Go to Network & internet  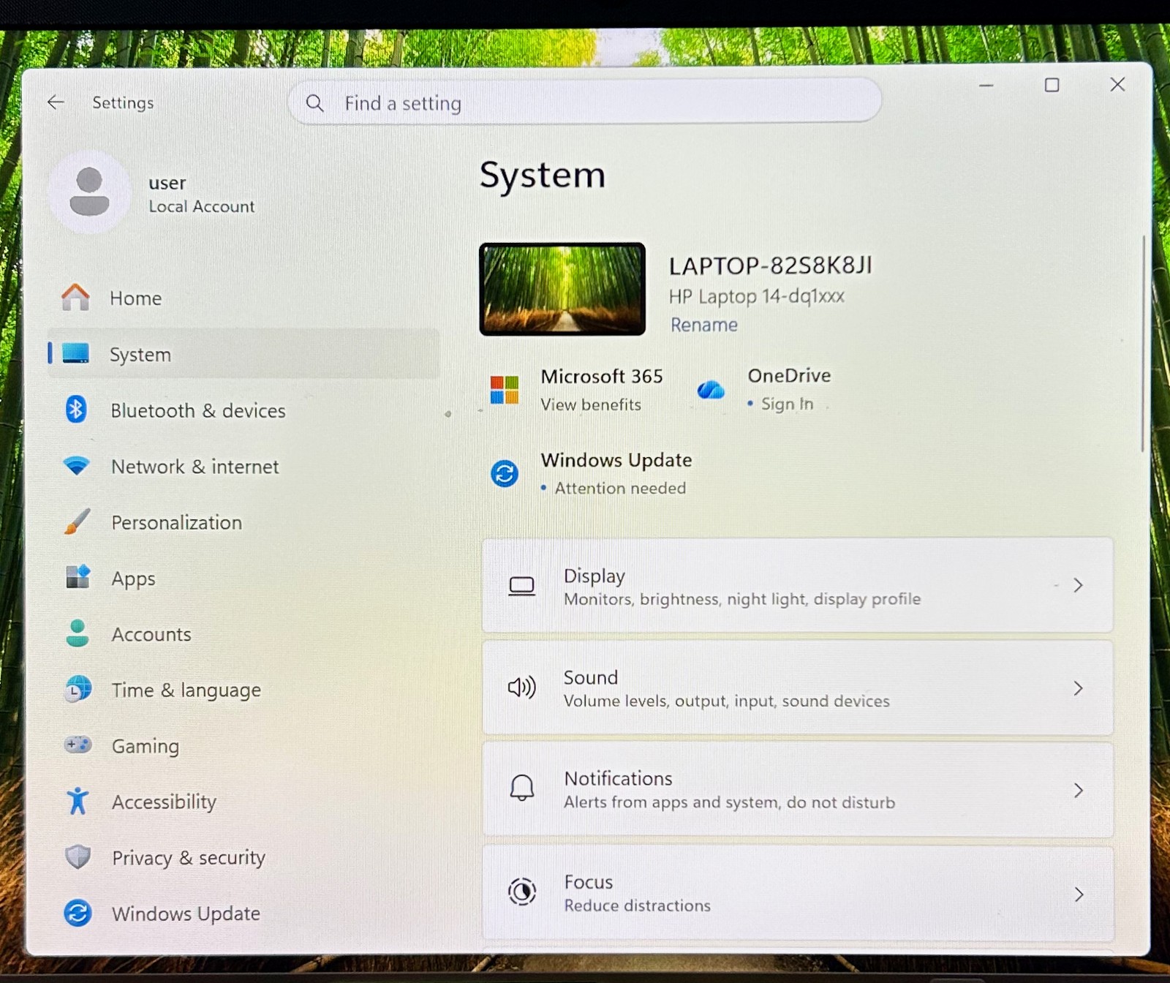pos(244,466)
